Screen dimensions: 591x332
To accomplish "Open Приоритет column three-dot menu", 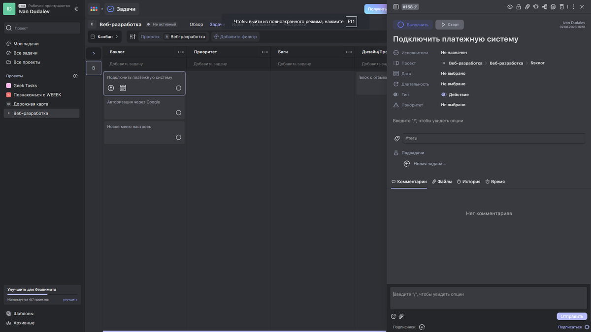I will pos(265,52).
